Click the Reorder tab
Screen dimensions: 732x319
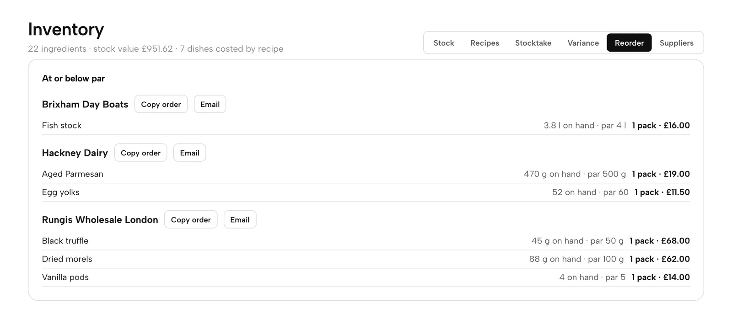629,43
